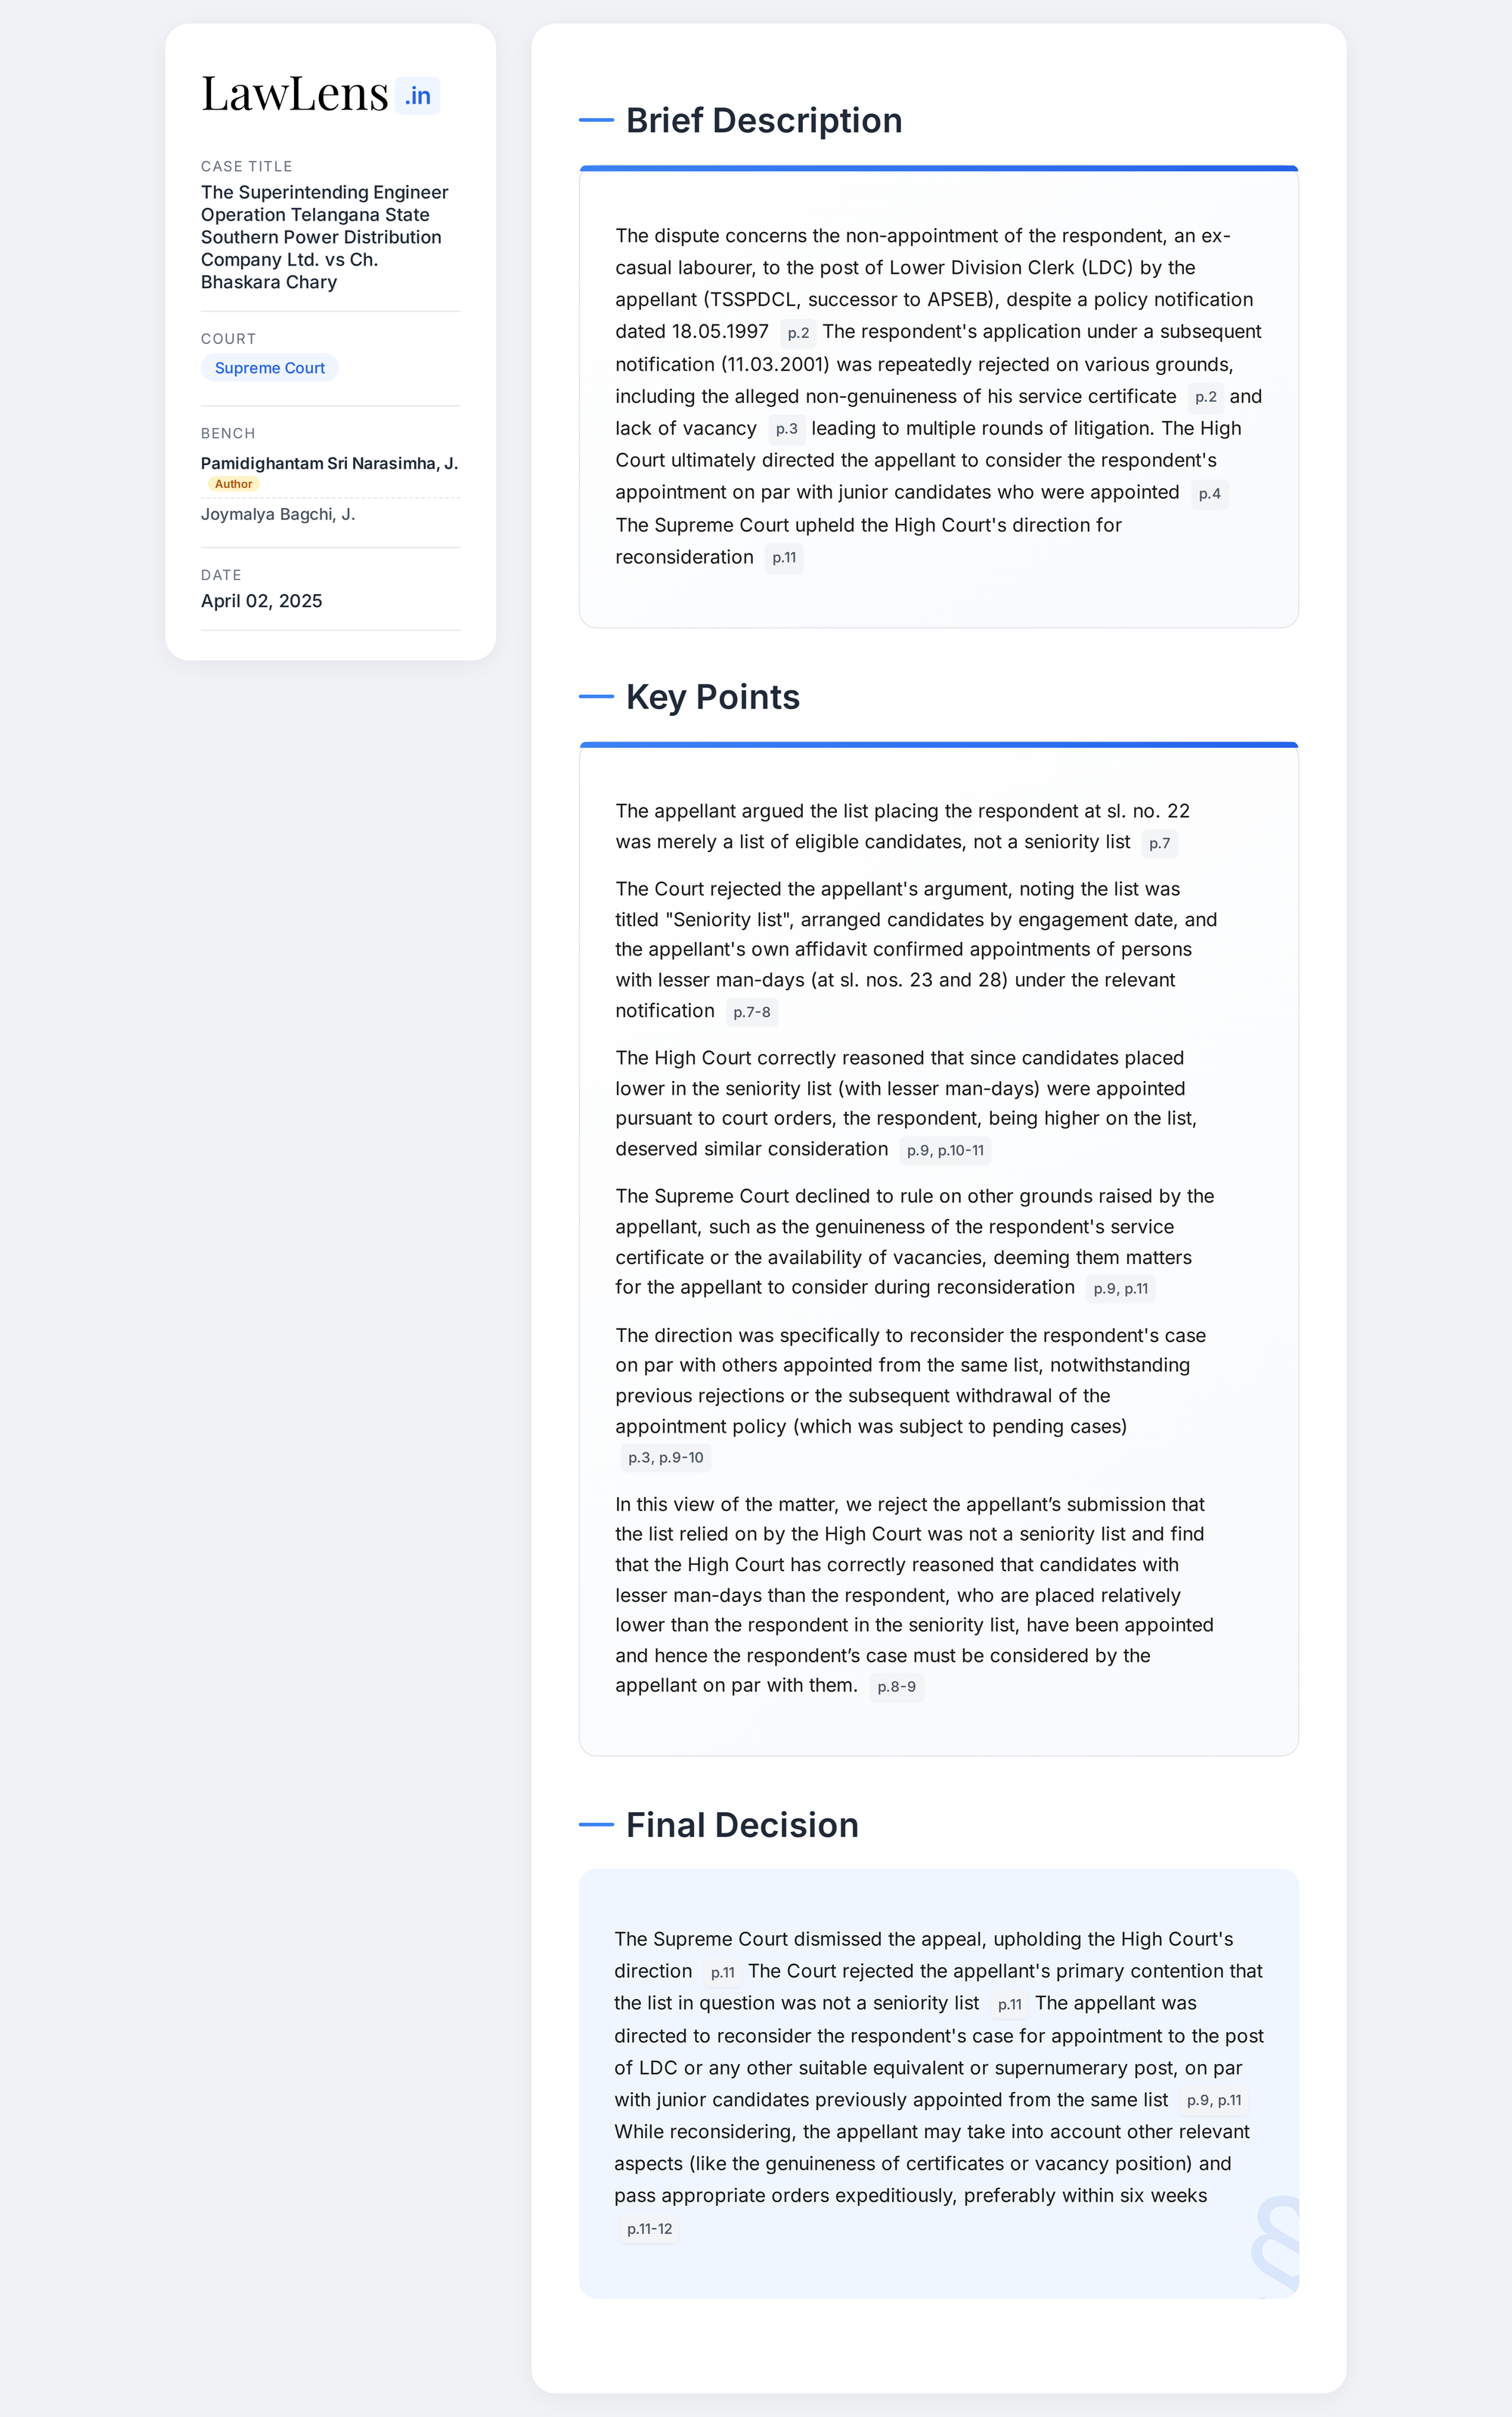Select judge Pamidighantam Sri Narasimha, J.
This screenshot has height=2417, width=1512.
pos(329,463)
